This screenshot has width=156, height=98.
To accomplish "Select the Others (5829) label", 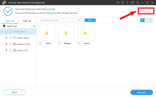I will [x=23, y=38].
